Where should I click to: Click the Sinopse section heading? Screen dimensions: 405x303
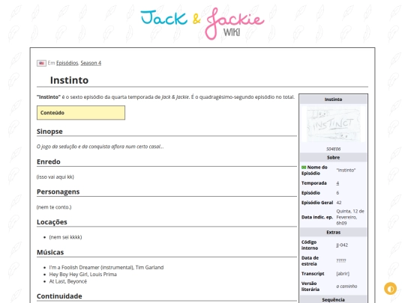(x=49, y=132)
